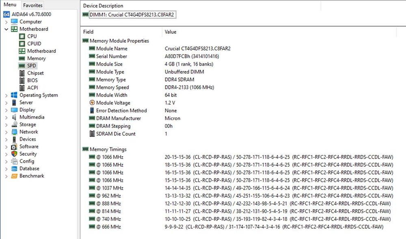Click the Database cylinder icon

[14, 168]
